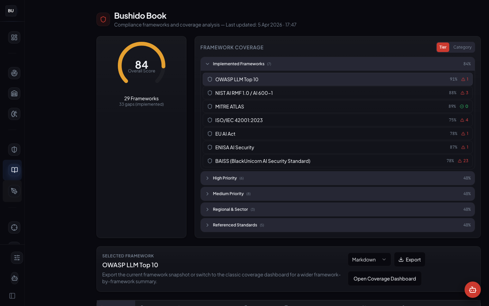Image resolution: width=489 pixels, height=306 pixels.
Task: Click the shield icon on OWASP LLM Top 10 row
Action: coord(210,79)
